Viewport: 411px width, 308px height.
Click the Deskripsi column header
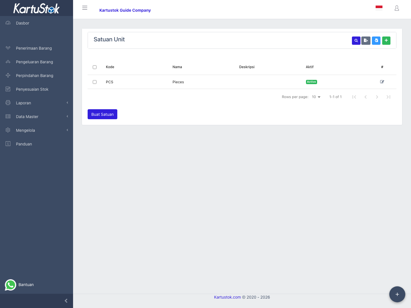(247, 67)
